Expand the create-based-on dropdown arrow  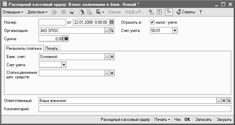point(104,12)
